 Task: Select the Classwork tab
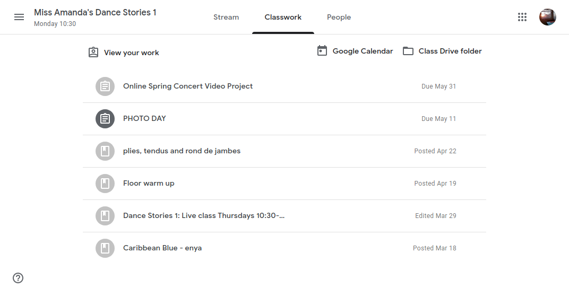pos(283,17)
